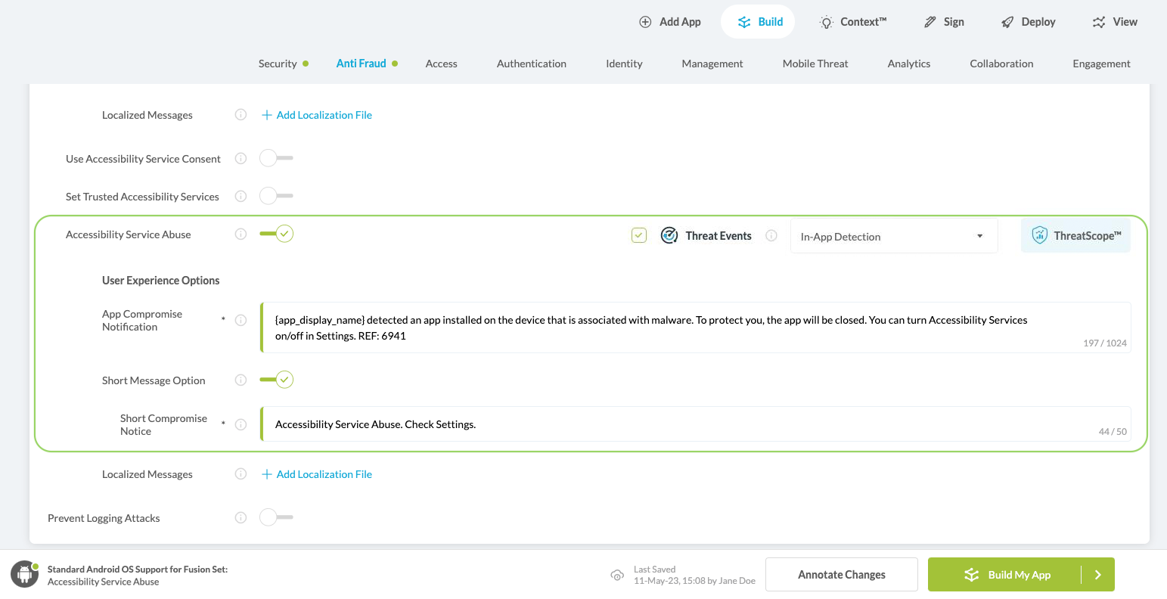1167x599 pixels.
Task: Expand Build My App arrow options
Action: pyautogui.click(x=1097, y=575)
